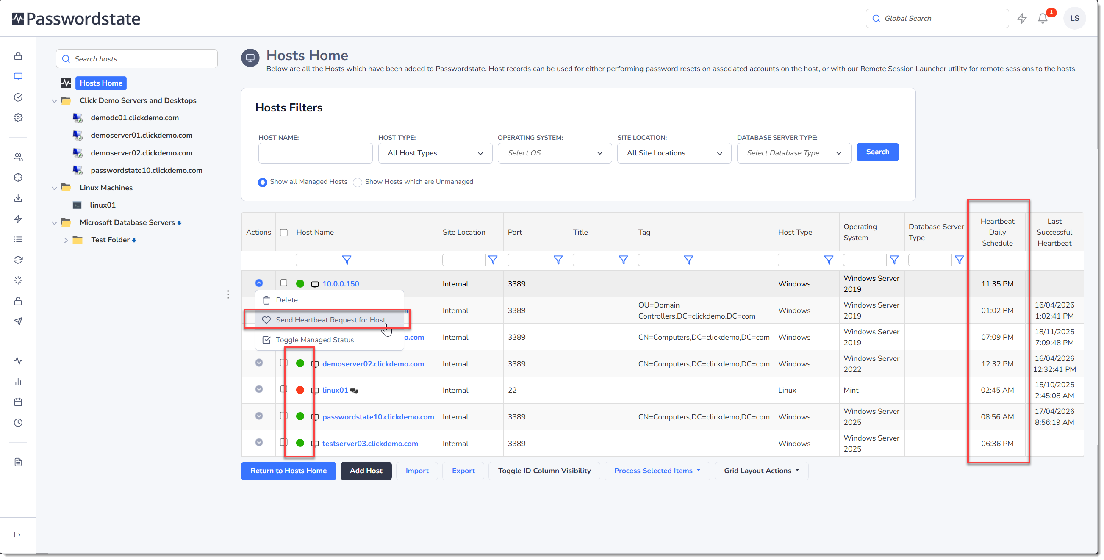The height and width of the screenshot is (560, 1104).
Task: Choose Send Heartbeat Request for Host
Action: (329, 320)
